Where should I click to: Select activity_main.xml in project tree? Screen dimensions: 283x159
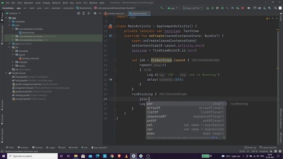pos(29,58)
